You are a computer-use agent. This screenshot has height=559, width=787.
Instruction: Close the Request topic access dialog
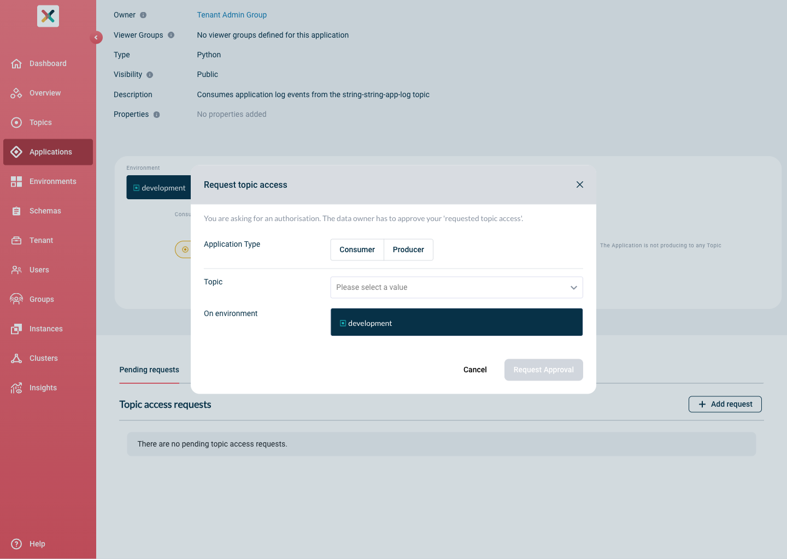click(x=580, y=185)
